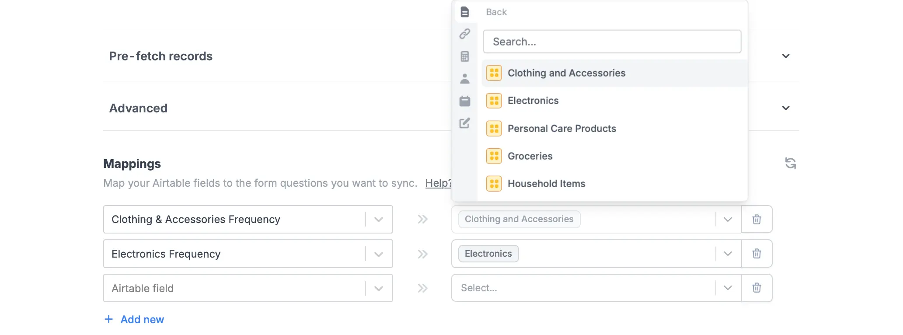Click the Advanced heading
This screenshot has height=335, width=903.
coord(138,108)
